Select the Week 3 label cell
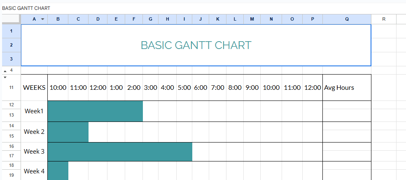 click(34, 152)
